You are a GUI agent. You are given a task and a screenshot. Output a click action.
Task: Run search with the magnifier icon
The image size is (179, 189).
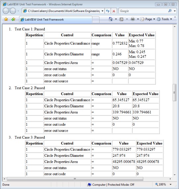(170, 11)
